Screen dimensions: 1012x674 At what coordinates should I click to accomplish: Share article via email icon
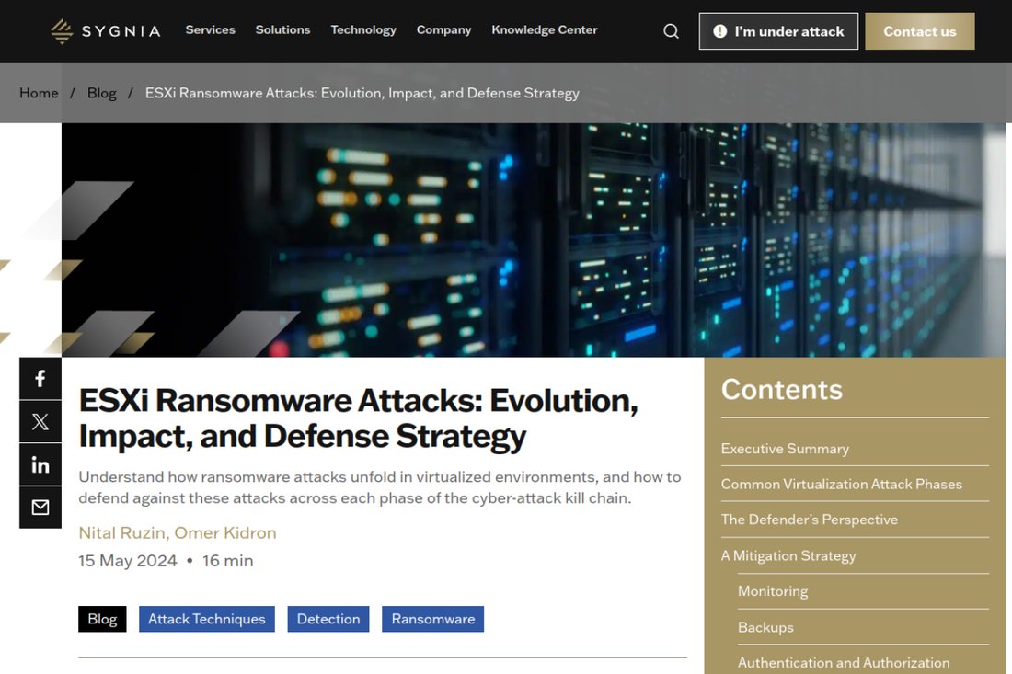[40, 508]
